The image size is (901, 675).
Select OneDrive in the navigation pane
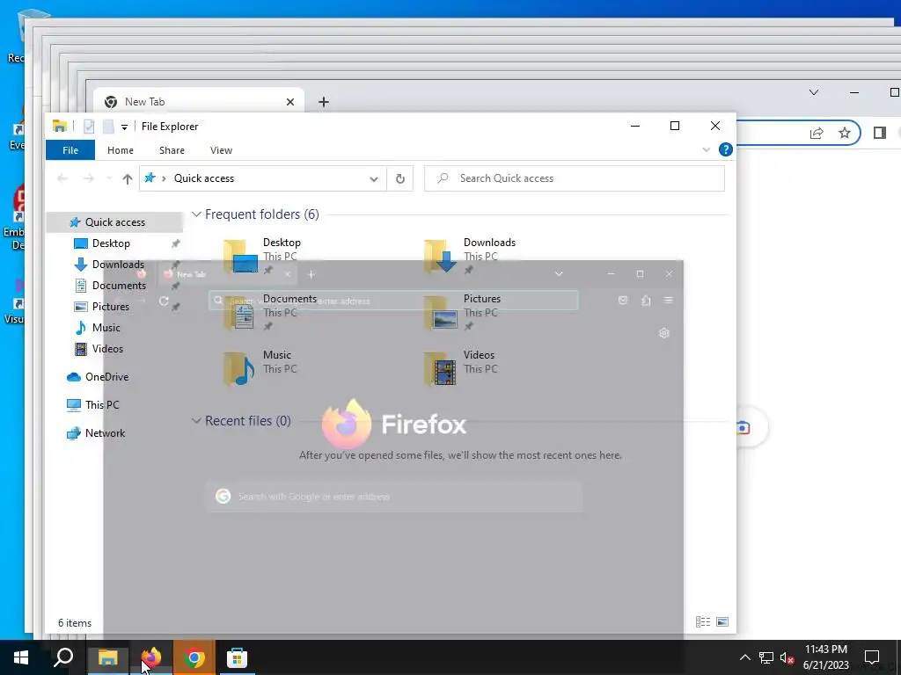pos(106,377)
